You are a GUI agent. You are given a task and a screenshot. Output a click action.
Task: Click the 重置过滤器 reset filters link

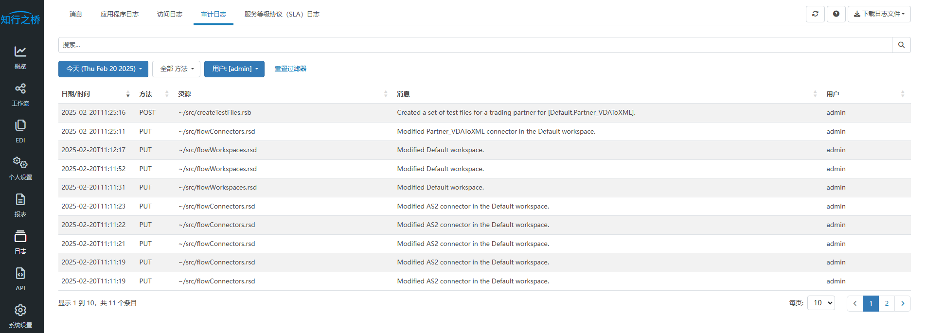tap(290, 69)
